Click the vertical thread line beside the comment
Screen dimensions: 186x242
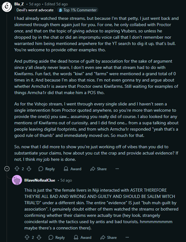tap(7, 89)
